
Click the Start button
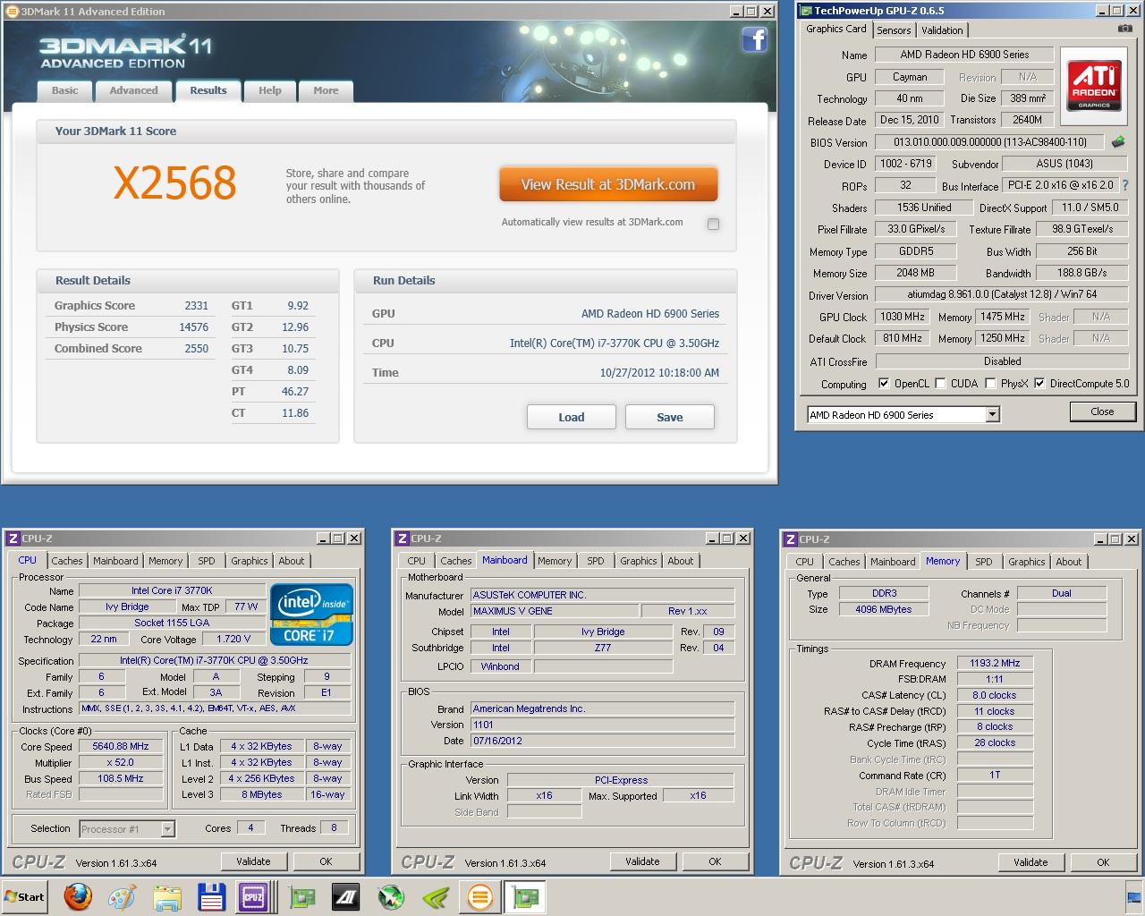pyautogui.click(x=24, y=897)
